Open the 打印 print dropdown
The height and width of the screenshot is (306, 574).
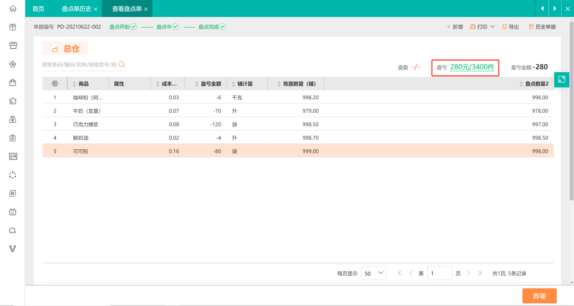tap(482, 27)
